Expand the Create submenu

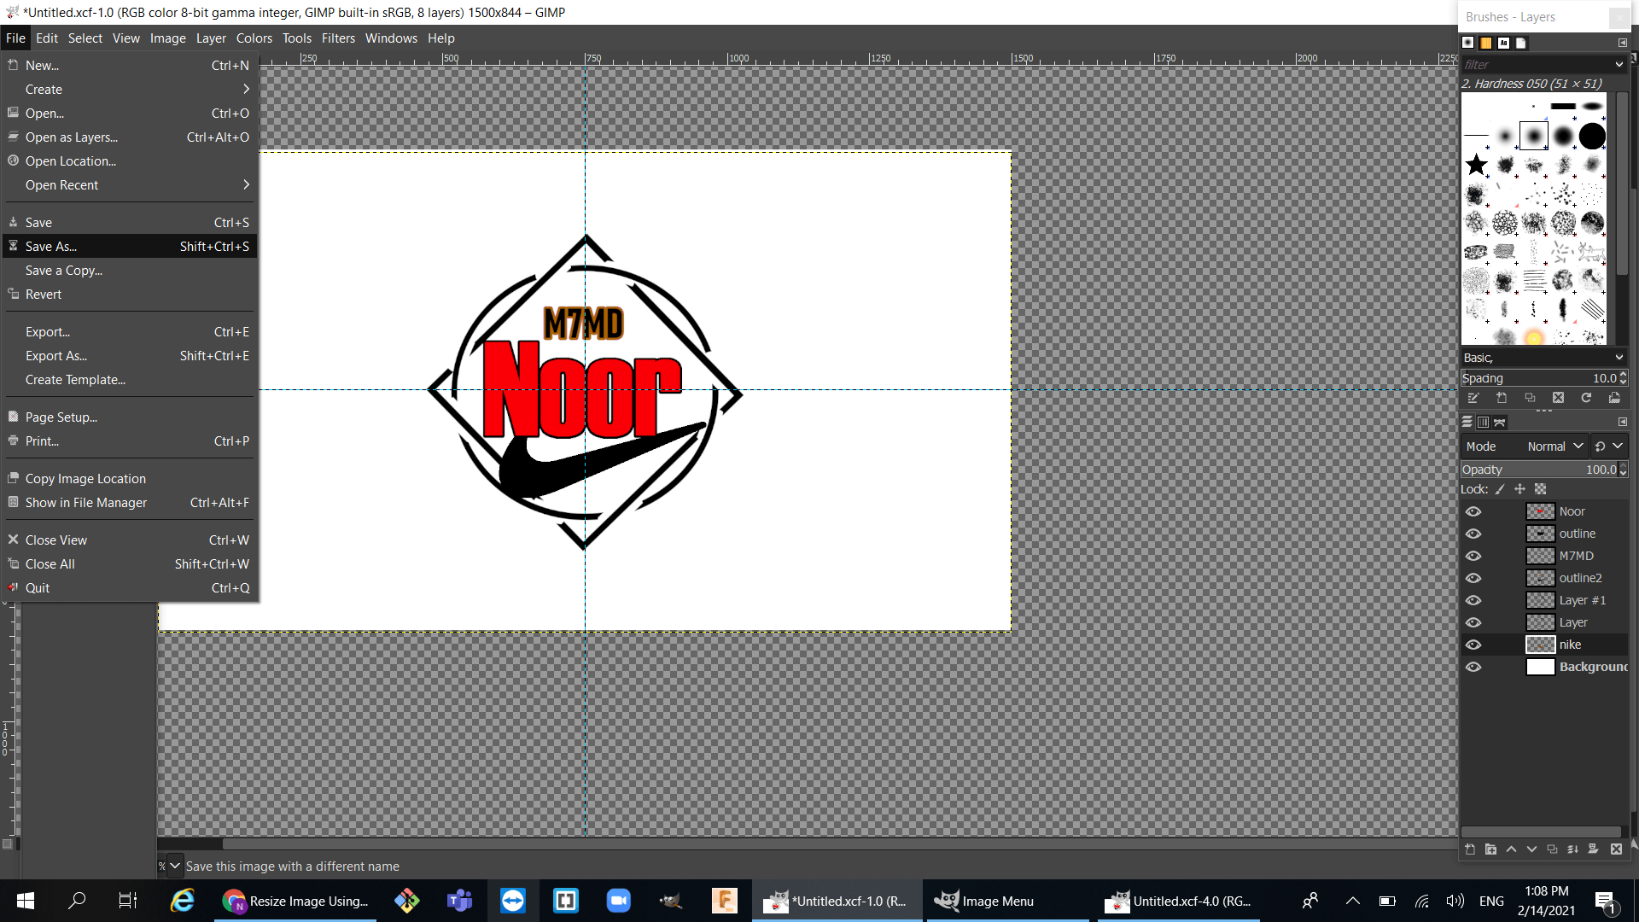[x=130, y=90]
